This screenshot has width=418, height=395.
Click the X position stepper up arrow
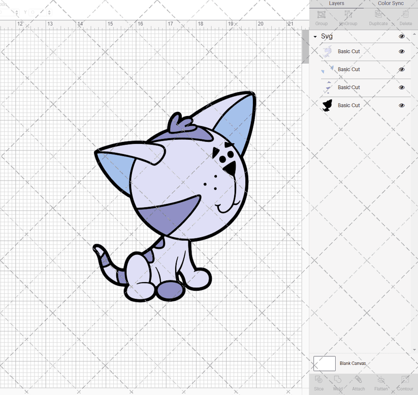coord(17,11)
